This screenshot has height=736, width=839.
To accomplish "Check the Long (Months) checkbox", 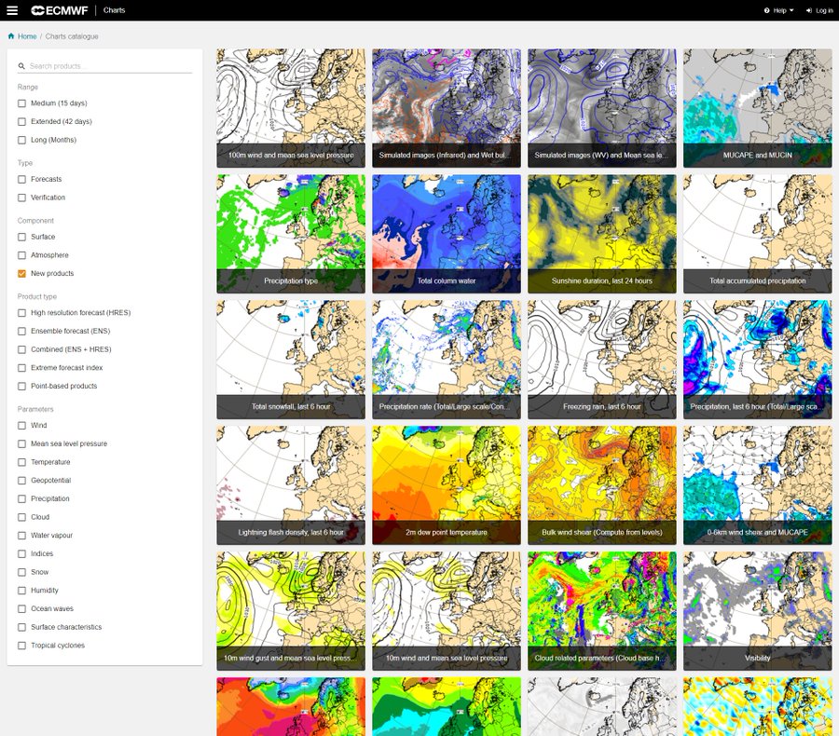I will pyautogui.click(x=22, y=140).
